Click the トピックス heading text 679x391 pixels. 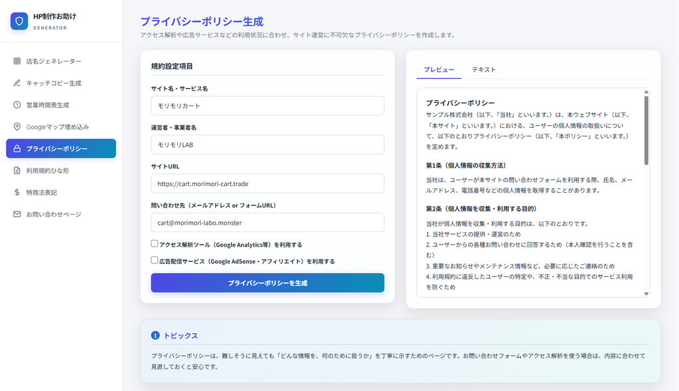[180, 335]
